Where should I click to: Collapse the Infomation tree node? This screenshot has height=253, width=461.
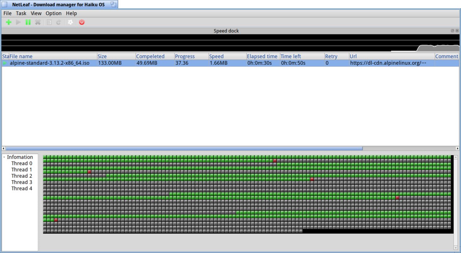4,157
